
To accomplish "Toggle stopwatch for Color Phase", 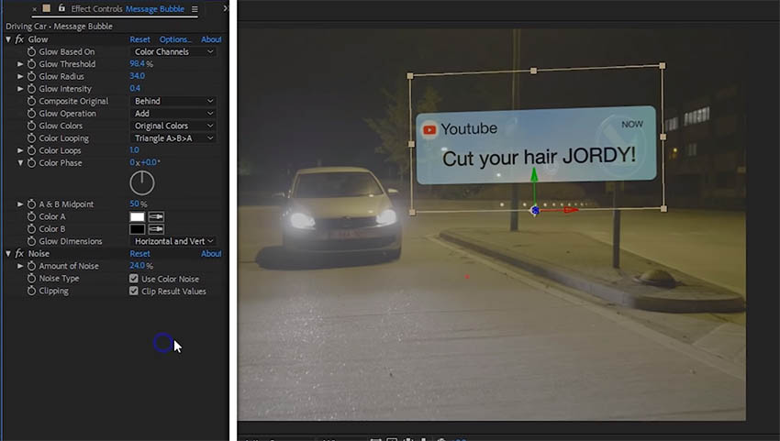I will 31,163.
